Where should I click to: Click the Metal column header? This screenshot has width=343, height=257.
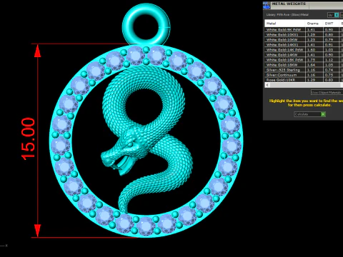point(285,24)
